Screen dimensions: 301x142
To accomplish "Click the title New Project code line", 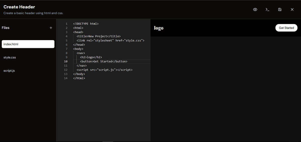I will coord(99,36).
